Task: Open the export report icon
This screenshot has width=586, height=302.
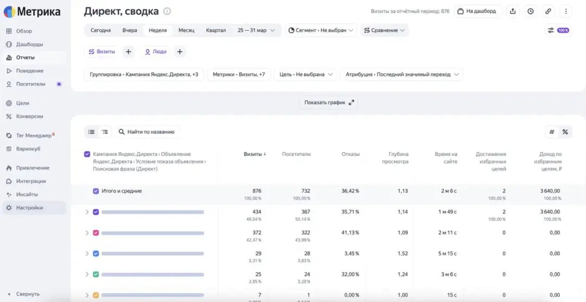Action: click(x=513, y=11)
